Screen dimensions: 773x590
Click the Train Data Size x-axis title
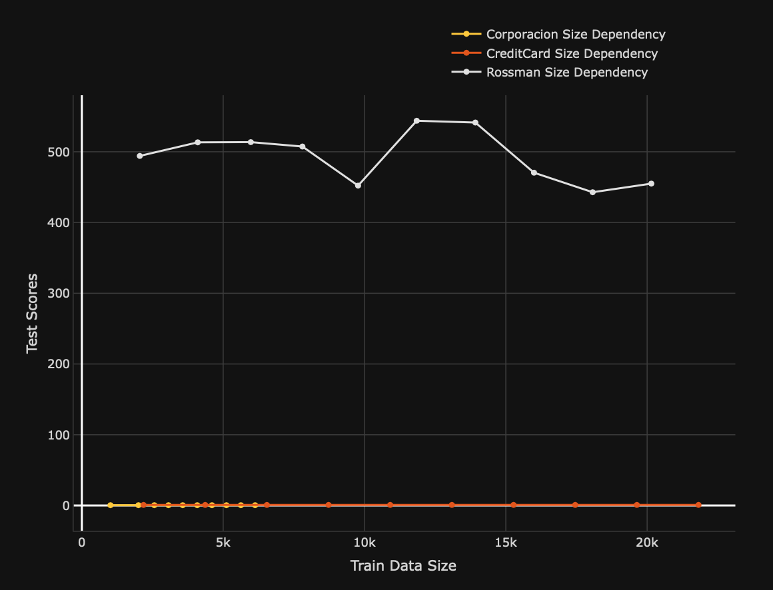[403, 566]
